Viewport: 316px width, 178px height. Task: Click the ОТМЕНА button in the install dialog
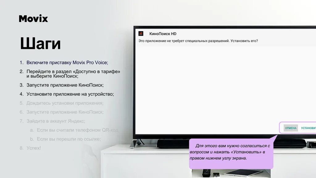coord(291,128)
